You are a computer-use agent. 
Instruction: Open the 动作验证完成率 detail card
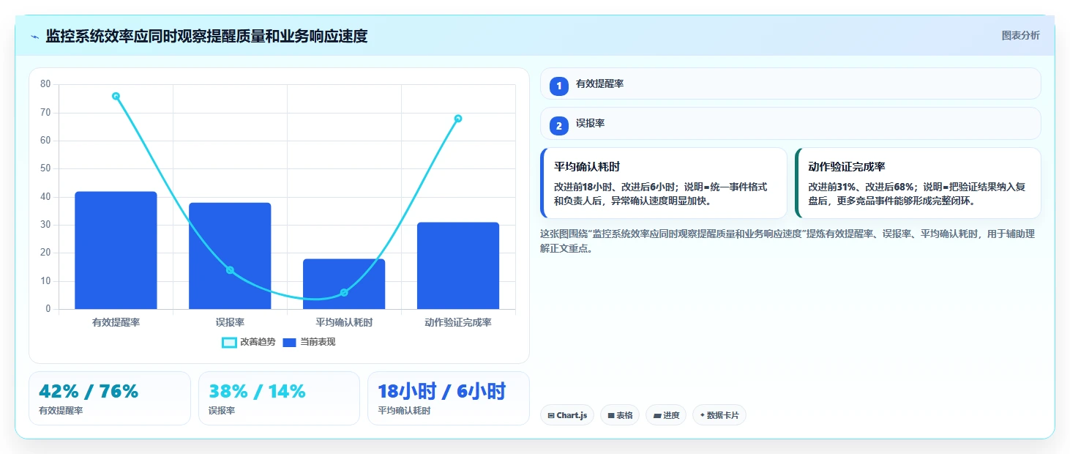pos(918,183)
